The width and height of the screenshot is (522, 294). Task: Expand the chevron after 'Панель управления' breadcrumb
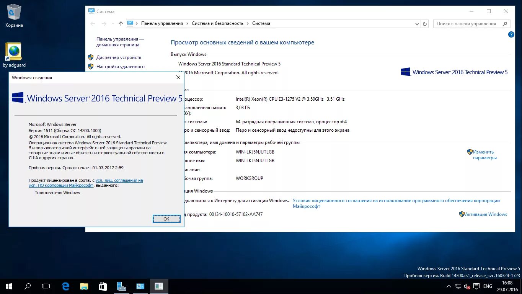(x=187, y=23)
